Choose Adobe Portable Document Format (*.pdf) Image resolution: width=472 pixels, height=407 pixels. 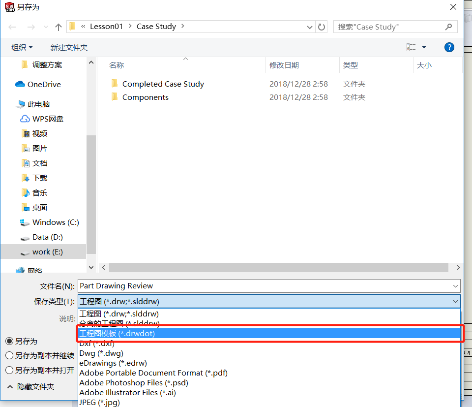[269, 373]
